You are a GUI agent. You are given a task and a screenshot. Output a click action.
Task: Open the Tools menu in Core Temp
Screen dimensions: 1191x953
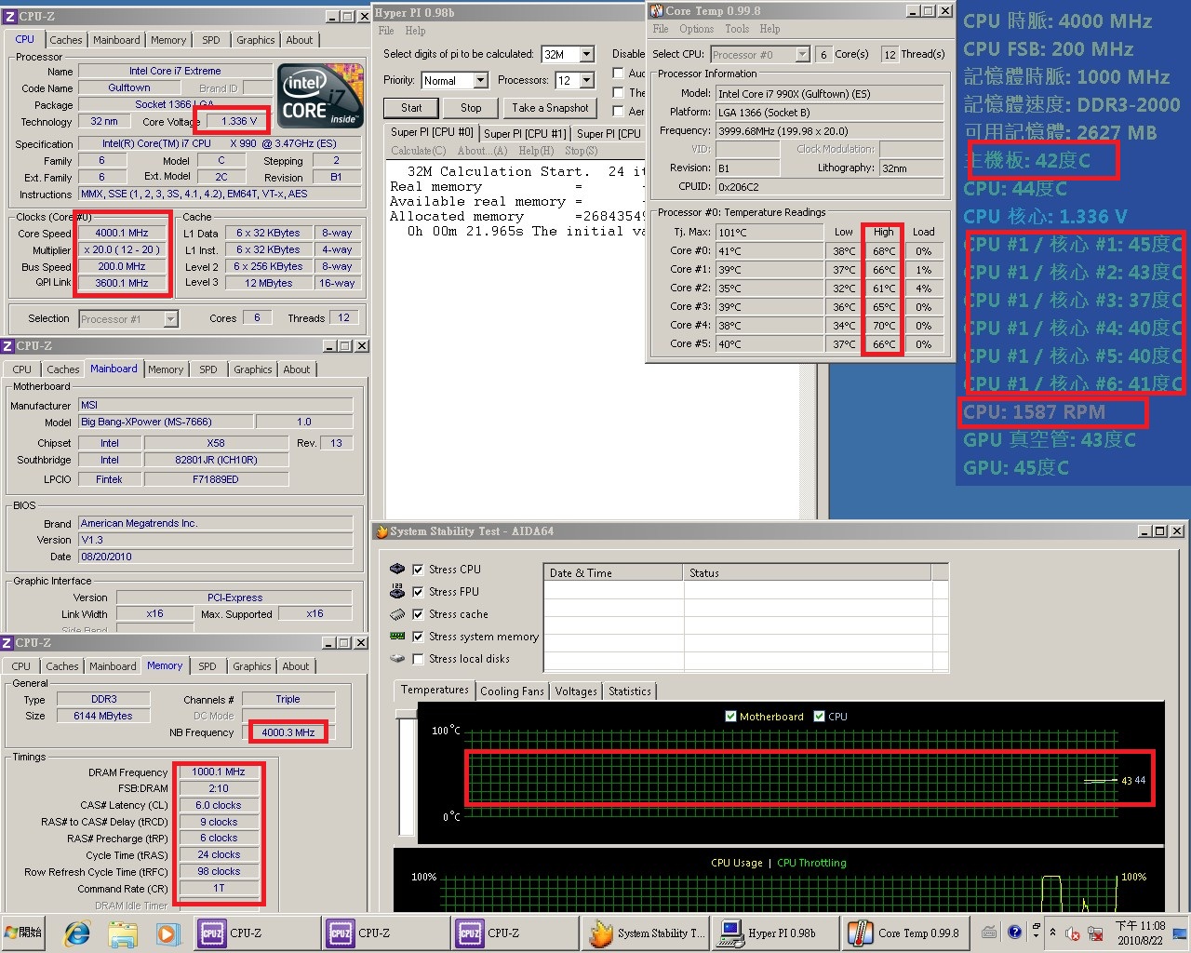pos(737,29)
